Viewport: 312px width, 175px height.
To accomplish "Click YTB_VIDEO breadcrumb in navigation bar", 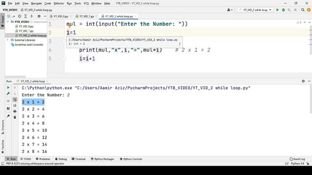I will (10, 10).
